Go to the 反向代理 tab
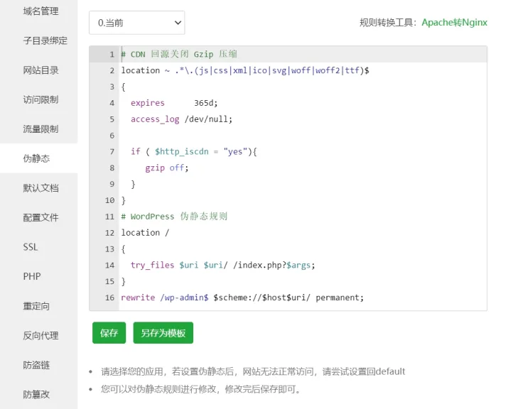Viewport: 518px width, 409px height. [40, 335]
